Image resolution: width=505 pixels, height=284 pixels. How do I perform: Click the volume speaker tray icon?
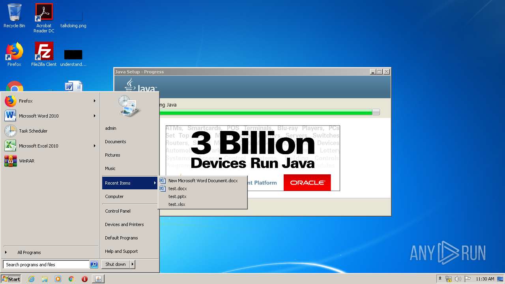coord(458,279)
